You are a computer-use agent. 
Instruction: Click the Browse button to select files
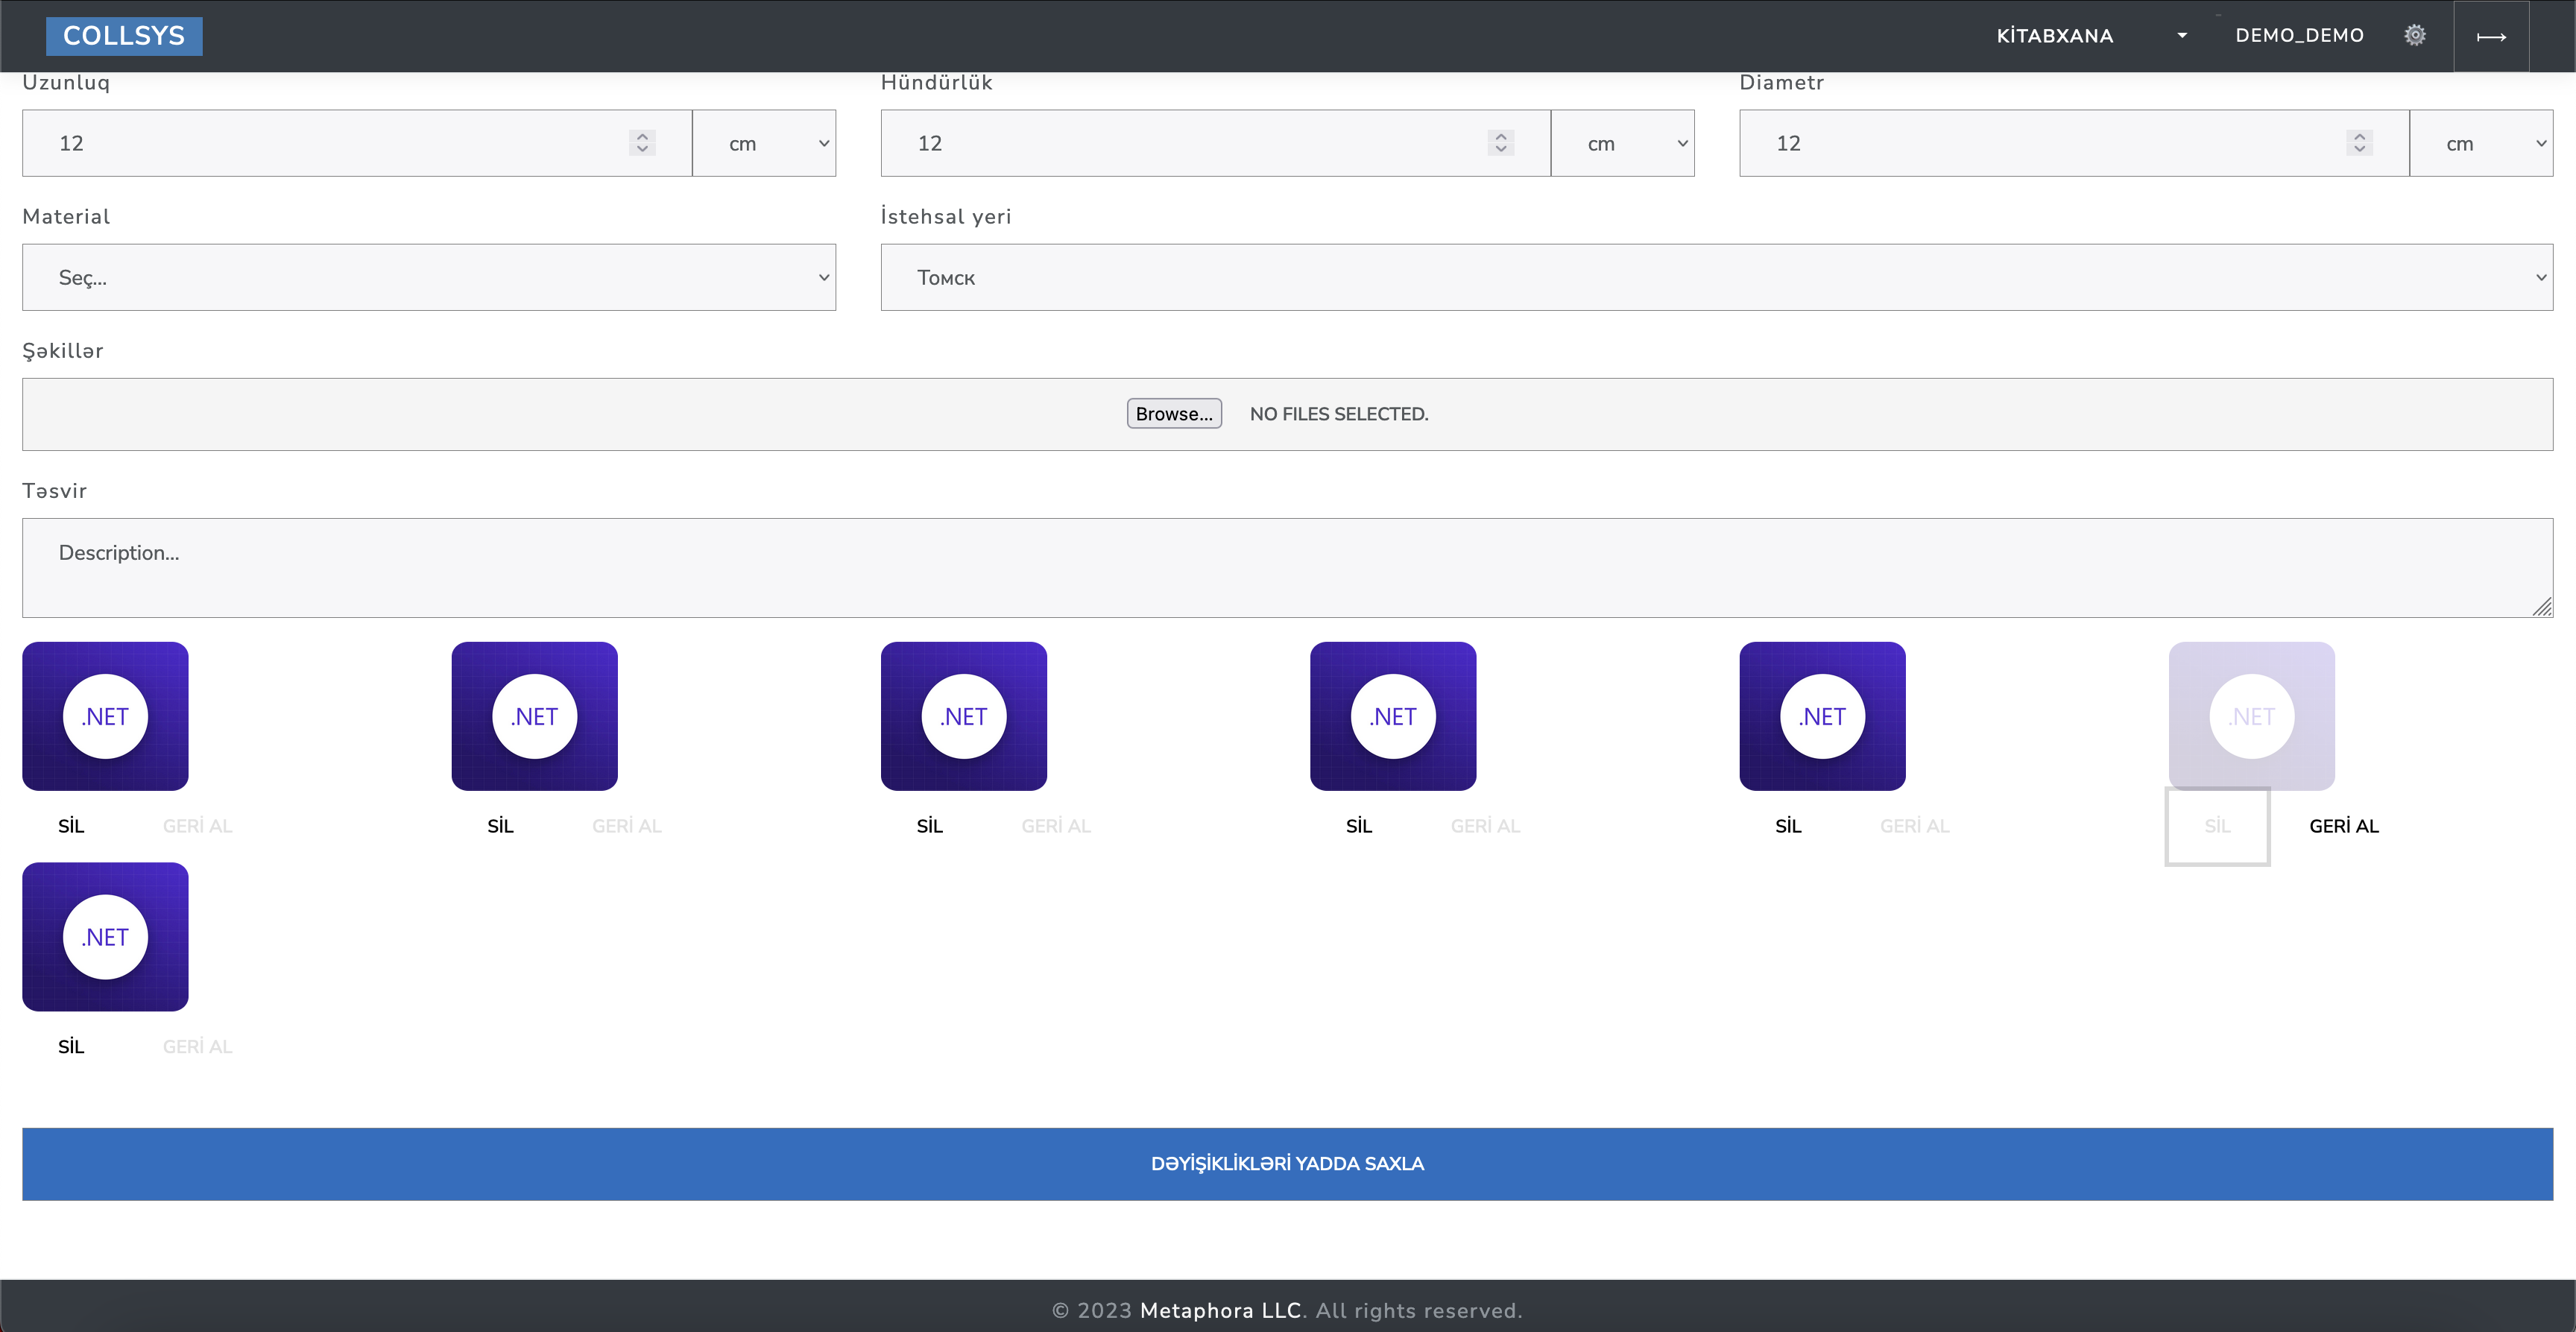click(x=1174, y=413)
